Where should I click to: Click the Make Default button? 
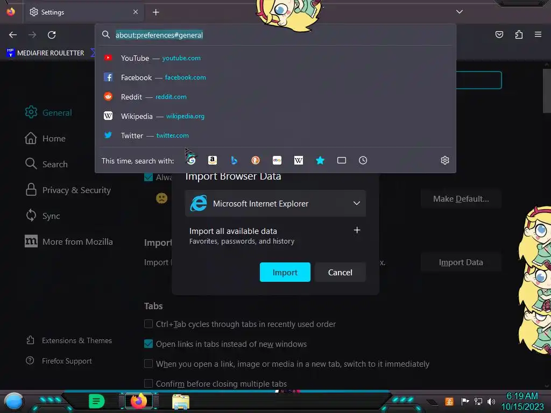coord(461,199)
